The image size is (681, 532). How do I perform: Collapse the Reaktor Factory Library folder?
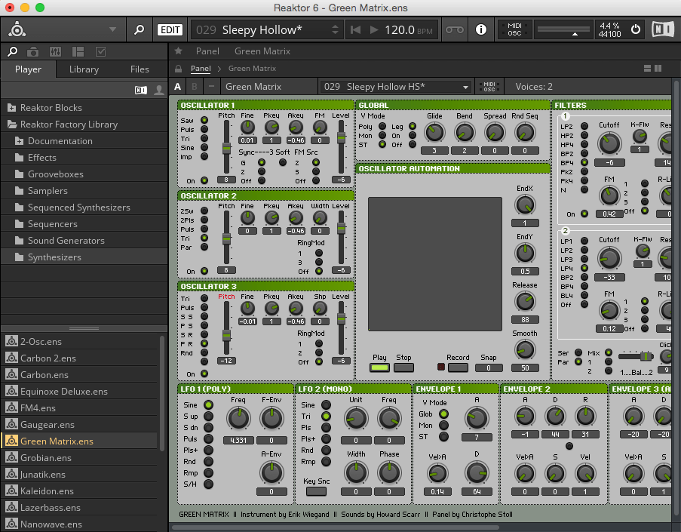point(12,125)
